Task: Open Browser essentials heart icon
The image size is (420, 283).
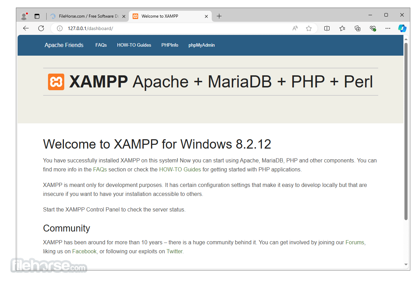Action: click(x=373, y=28)
